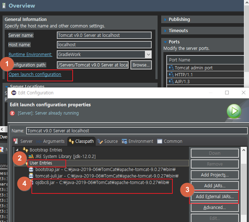Click the Server already running error icon
The image size is (249, 222).
pos(12,113)
